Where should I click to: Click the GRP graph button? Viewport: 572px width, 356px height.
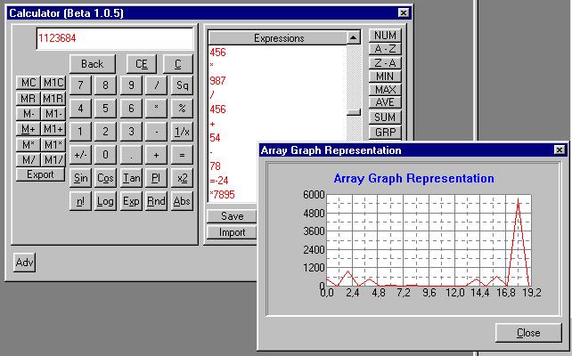385,133
